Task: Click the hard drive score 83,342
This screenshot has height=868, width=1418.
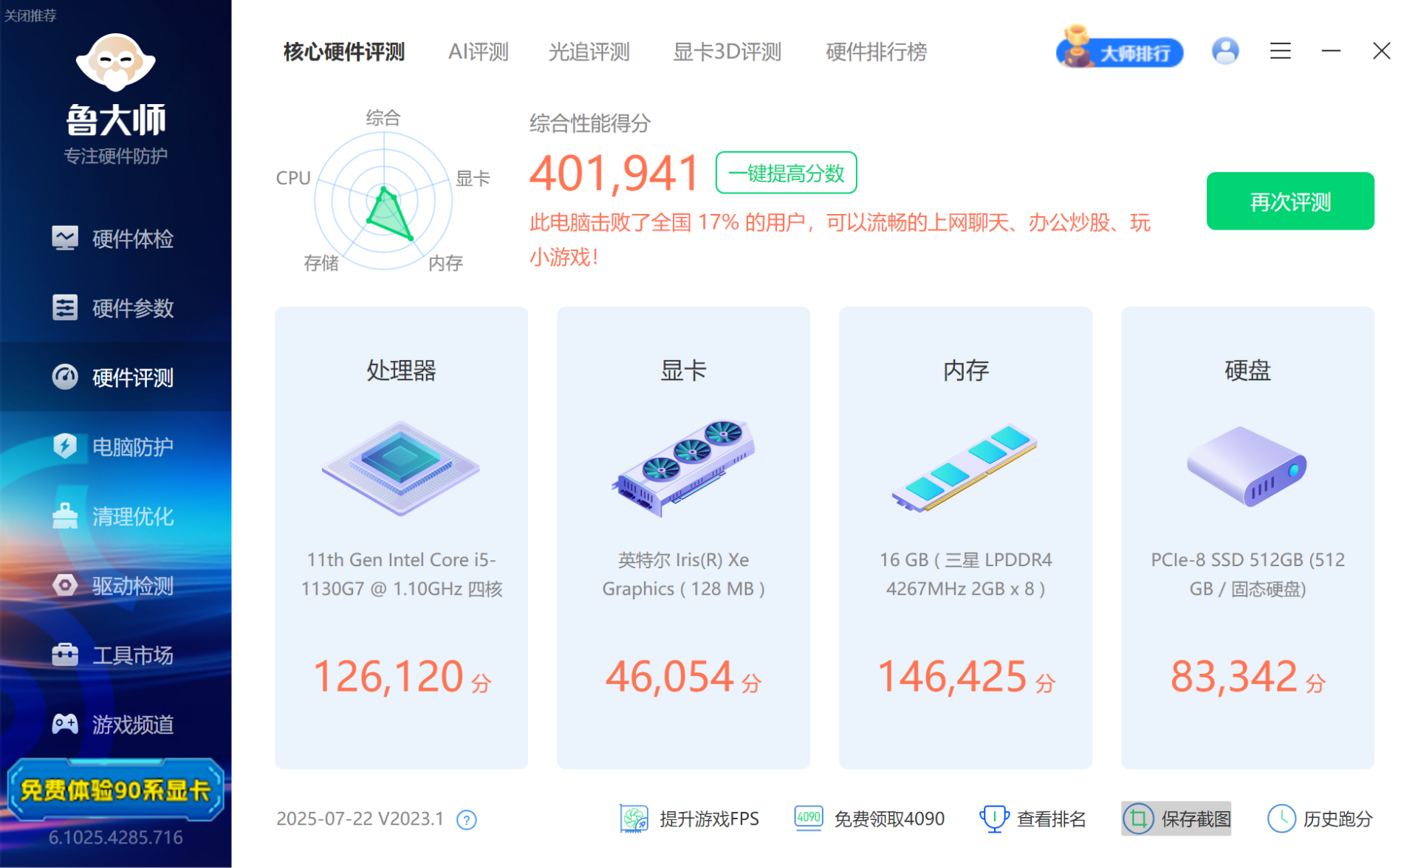Action: [x=1234, y=677]
